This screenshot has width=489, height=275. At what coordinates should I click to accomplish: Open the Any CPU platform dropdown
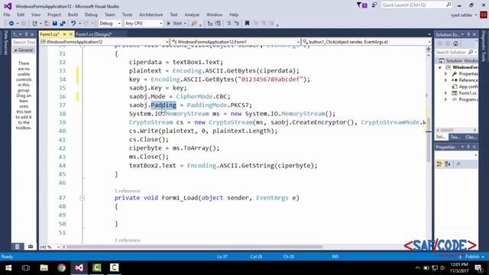[x=144, y=24]
